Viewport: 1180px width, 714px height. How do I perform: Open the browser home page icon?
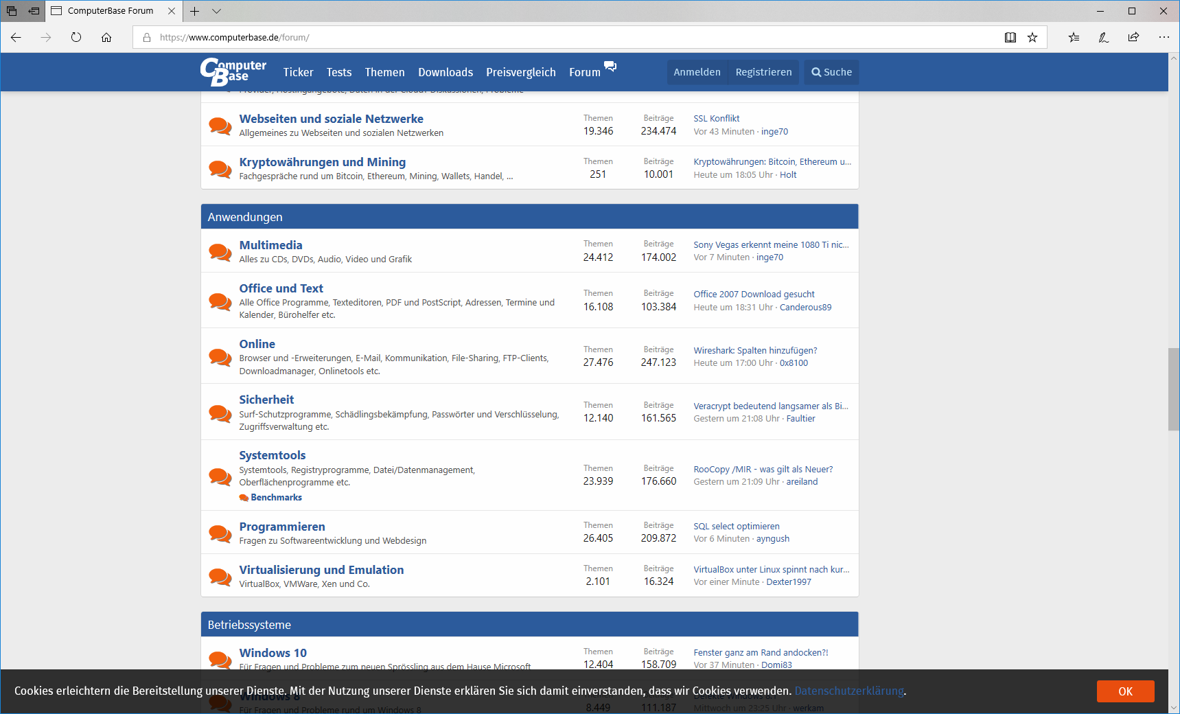pos(106,37)
